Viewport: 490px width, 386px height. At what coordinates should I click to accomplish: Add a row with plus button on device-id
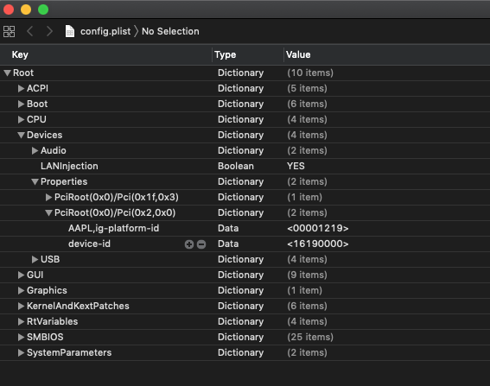coord(189,244)
